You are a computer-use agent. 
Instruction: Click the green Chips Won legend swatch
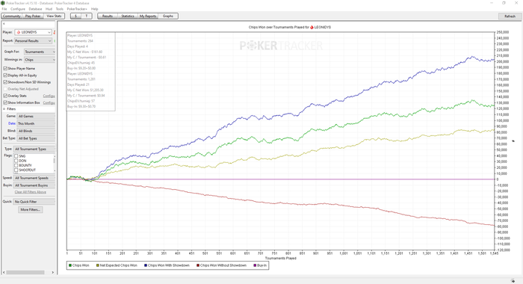coord(70,265)
